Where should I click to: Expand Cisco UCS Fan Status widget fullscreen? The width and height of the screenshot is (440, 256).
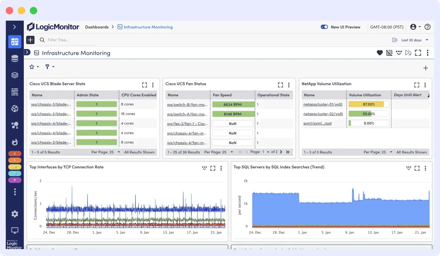(280, 85)
